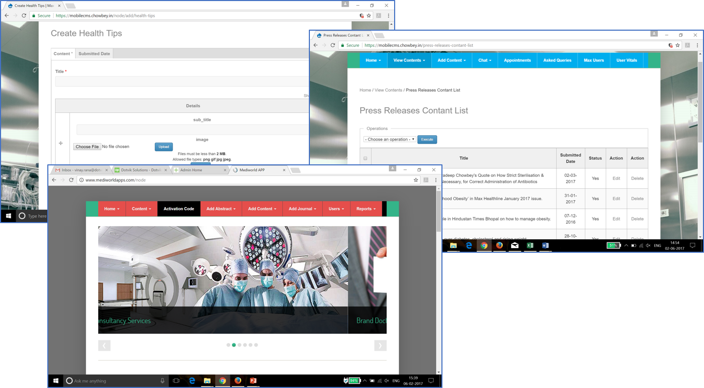Open File Explorer in Press Releases taskbar
Screen dimensions: 704x388
tap(453, 245)
